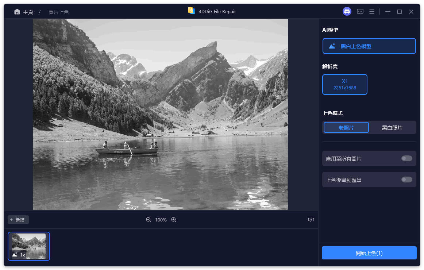Enable 上色後自動匯出 toggle
This screenshot has width=424, height=270.
(x=406, y=180)
